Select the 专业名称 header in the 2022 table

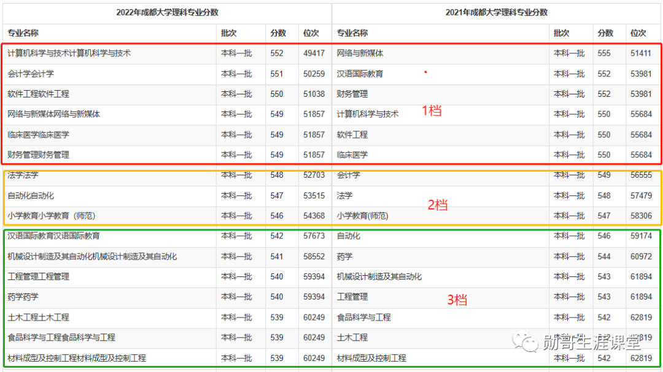click(23, 33)
